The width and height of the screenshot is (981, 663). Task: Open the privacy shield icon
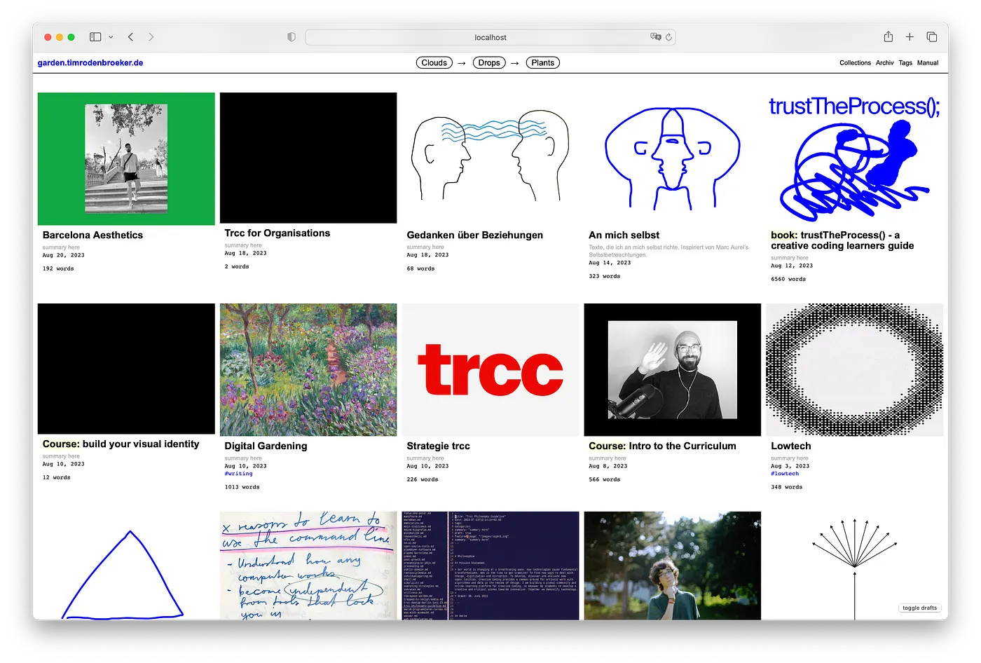tap(291, 37)
